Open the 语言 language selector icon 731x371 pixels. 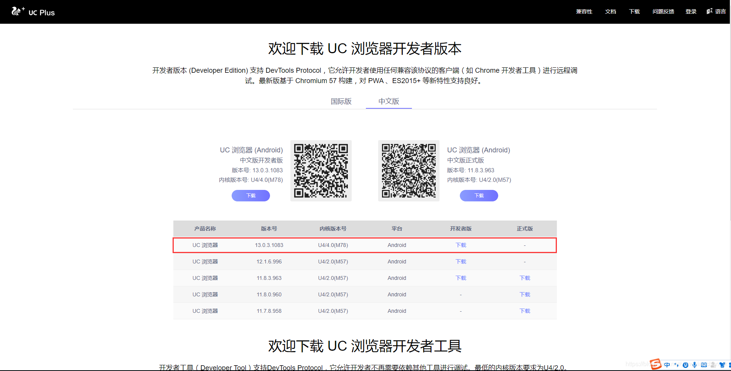coord(709,11)
